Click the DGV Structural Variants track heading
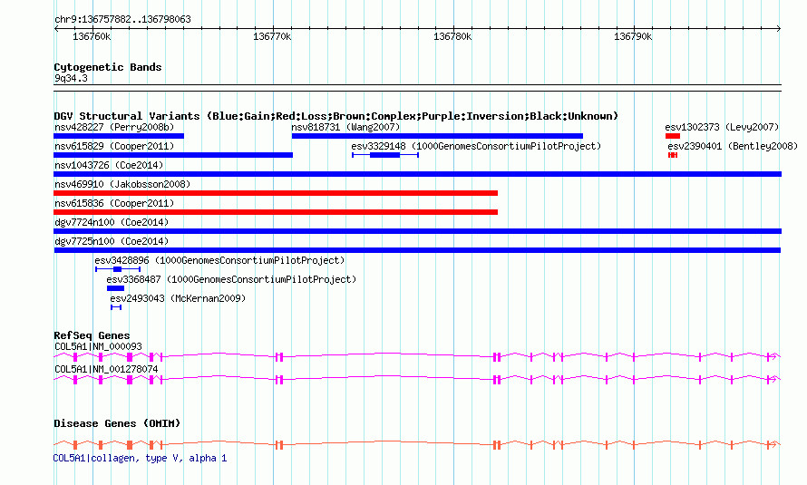The width and height of the screenshot is (807, 485). click(x=336, y=116)
